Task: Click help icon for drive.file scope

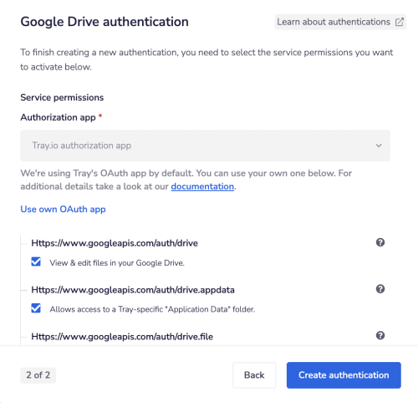Action: point(380,335)
